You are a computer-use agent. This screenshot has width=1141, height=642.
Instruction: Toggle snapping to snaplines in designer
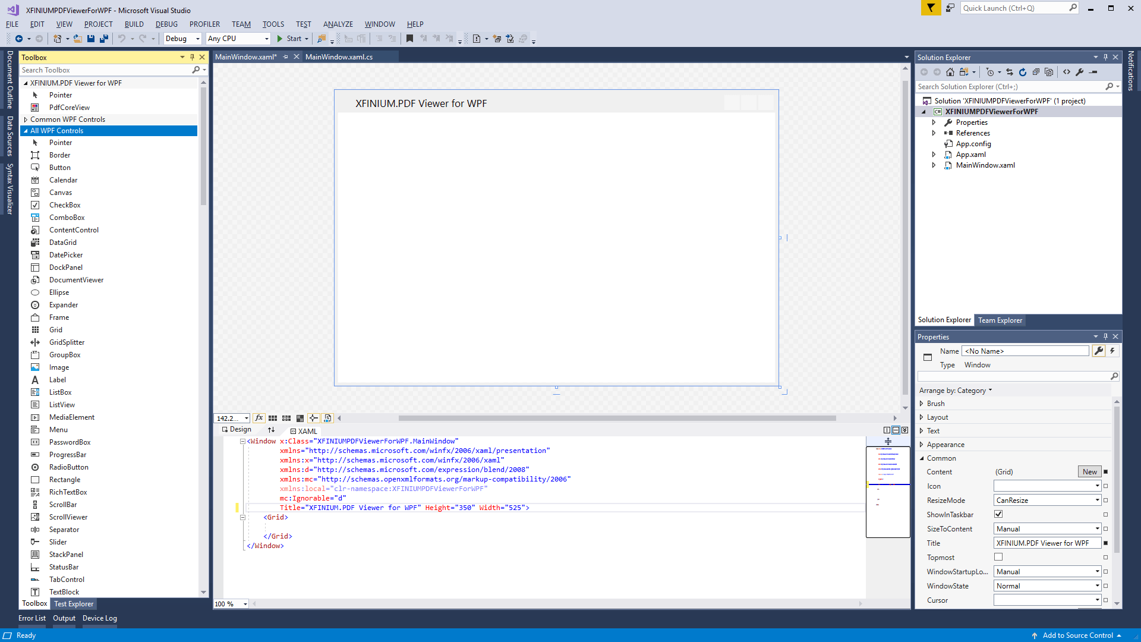coord(313,418)
